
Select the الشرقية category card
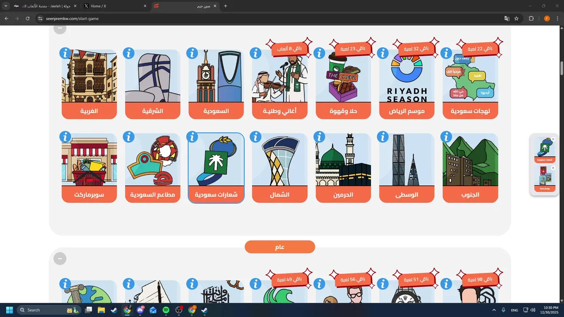[153, 84]
